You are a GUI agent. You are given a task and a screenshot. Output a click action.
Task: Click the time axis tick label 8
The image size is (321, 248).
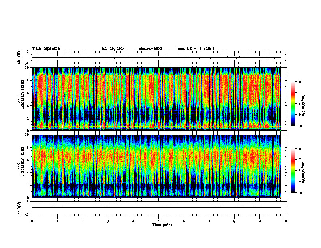(234, 221)
